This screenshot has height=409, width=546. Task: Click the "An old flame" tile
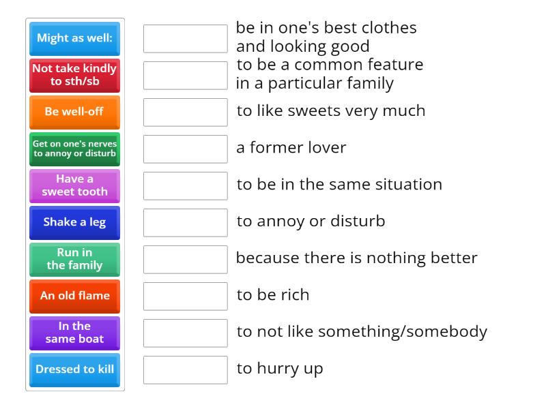[x=74, y=296]
